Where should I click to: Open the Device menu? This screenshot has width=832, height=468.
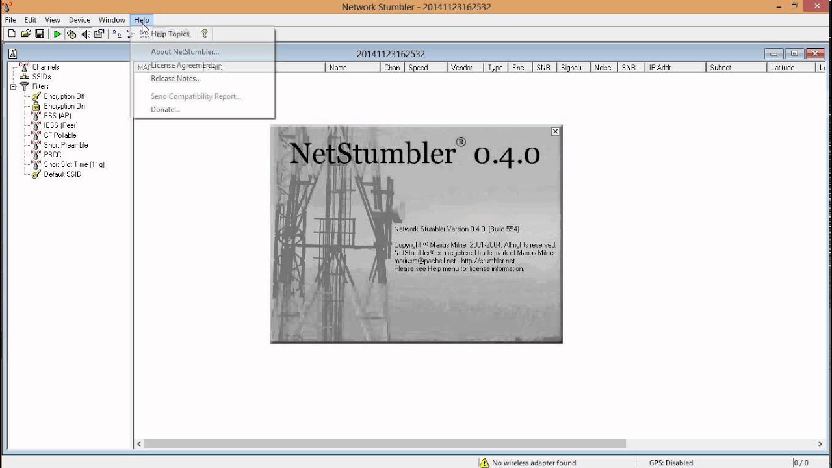[x=79, y=20]
